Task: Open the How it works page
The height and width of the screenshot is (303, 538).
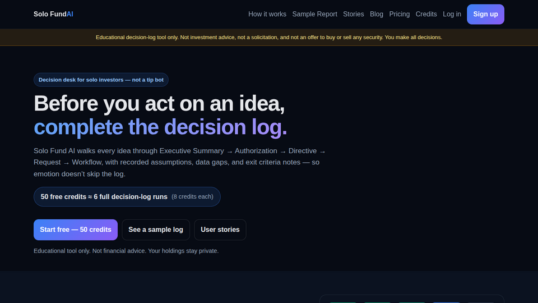Action: click(267, 14)
